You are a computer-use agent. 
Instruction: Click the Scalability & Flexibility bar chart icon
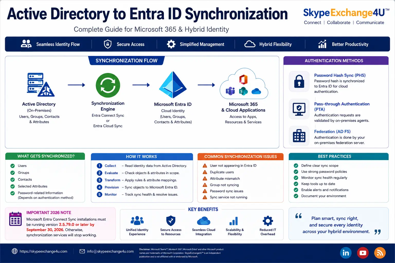pyautogui.click(x=234, y=221)
